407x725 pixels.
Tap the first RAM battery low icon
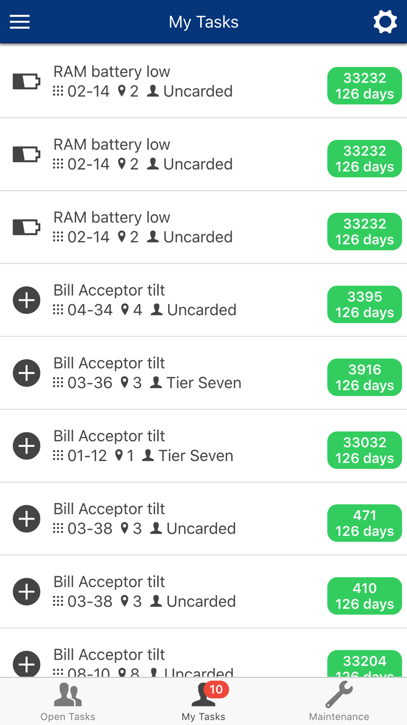coord(26,81)
